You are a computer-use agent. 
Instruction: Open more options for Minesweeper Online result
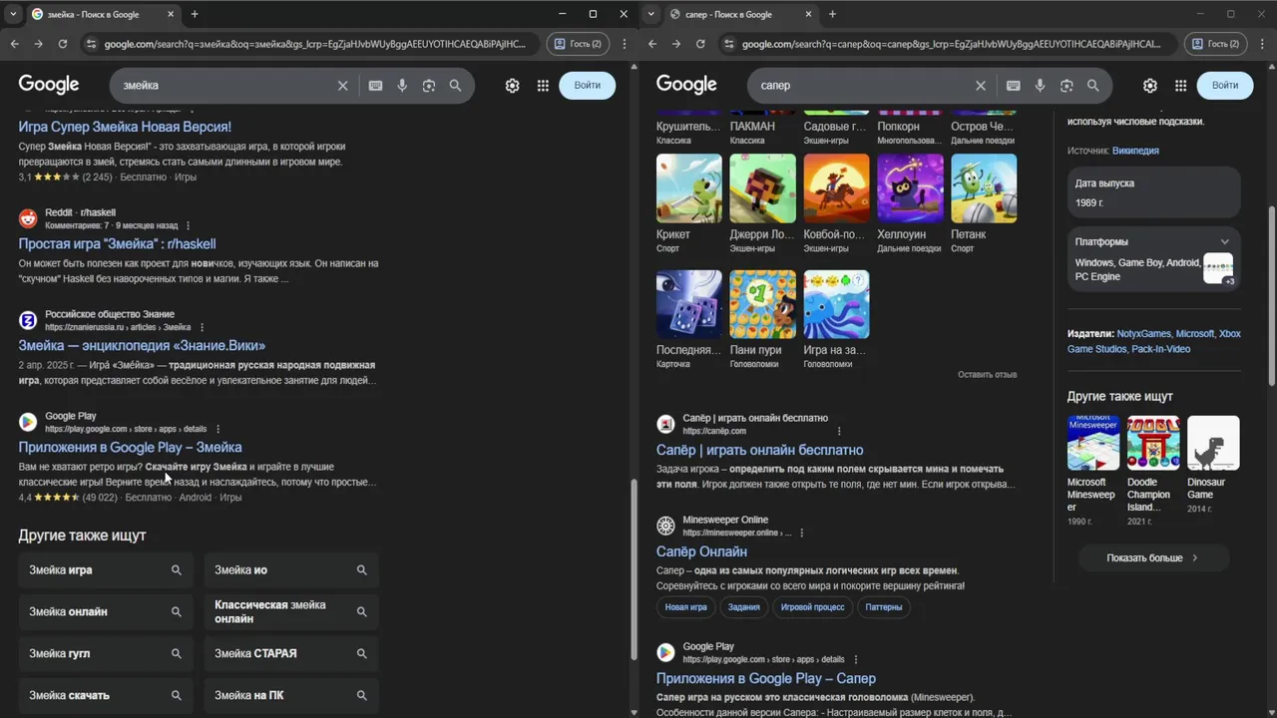[801, 534]
